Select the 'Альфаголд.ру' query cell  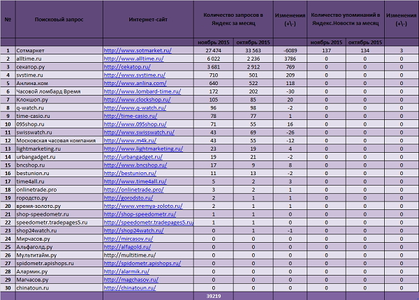59,247
